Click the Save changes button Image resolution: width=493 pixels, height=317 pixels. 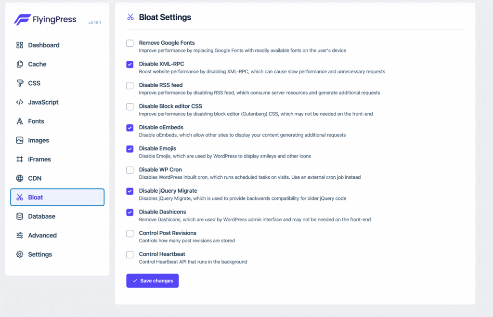tap(152, 280)
